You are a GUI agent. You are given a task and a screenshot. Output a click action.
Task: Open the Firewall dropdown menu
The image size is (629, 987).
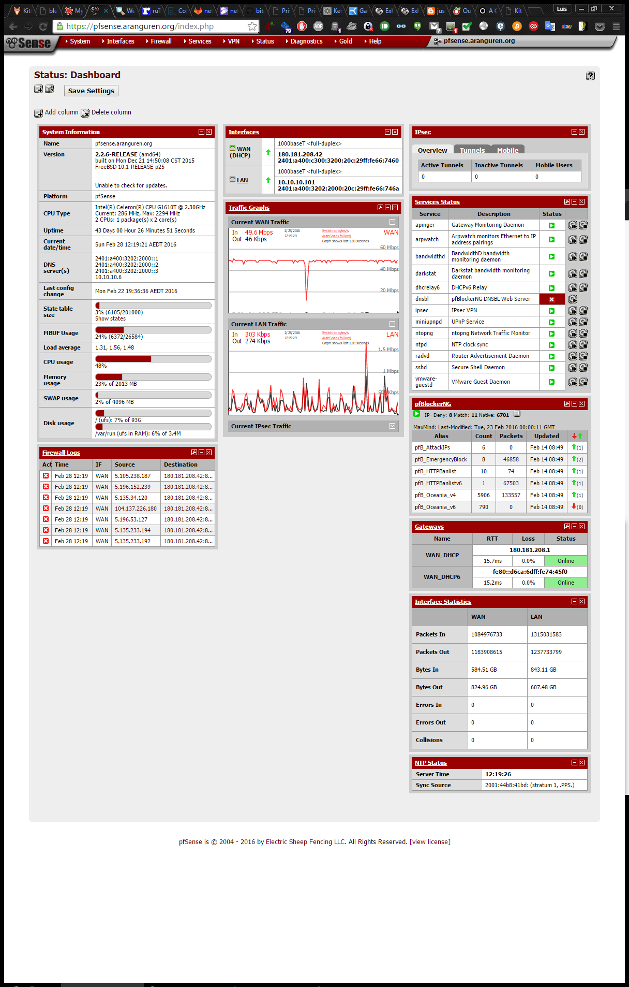coord(161,41)
